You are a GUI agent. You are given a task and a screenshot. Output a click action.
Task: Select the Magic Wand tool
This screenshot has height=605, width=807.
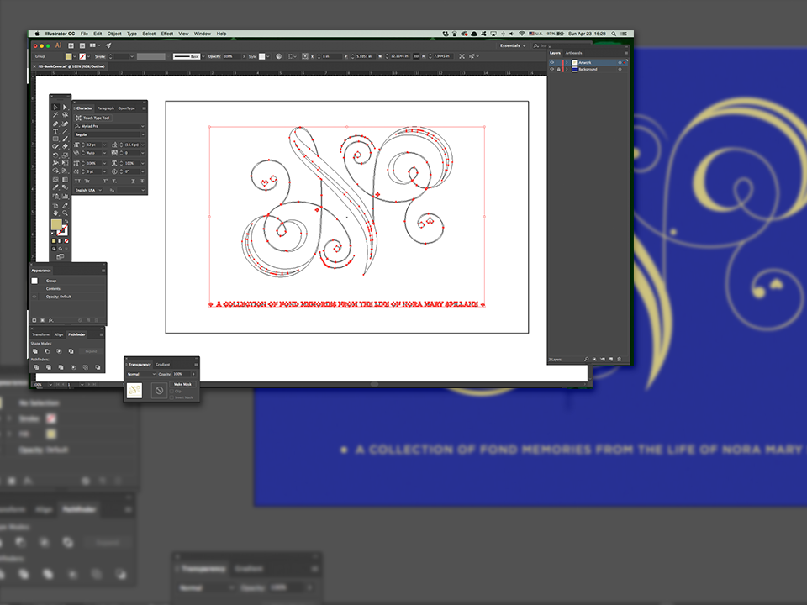point(55,115)
